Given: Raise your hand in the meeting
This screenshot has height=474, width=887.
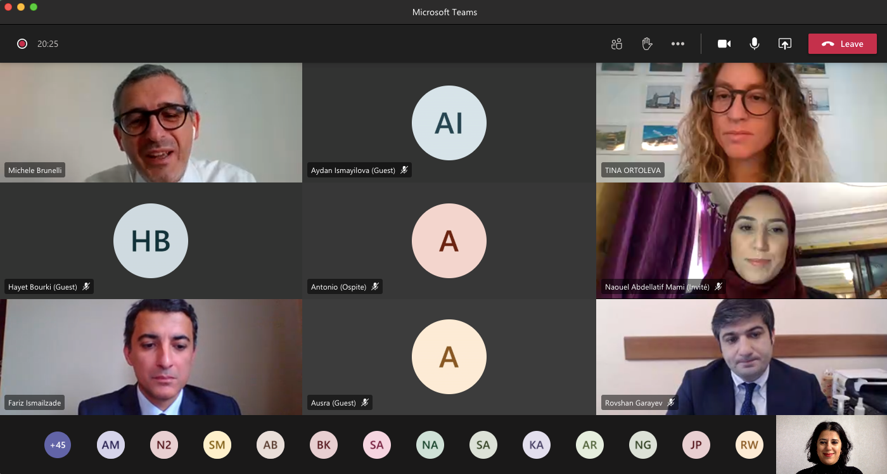Looking at the screenshot, I should click(x=647, y=44).
